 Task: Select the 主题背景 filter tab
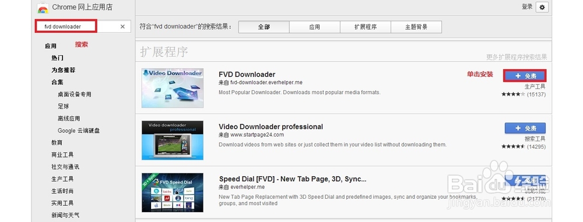(x=416, y=27)
